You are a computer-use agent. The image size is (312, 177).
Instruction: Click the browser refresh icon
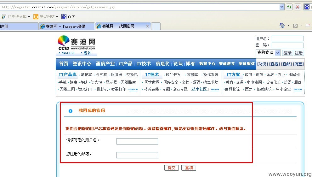[x=289, y=7]
